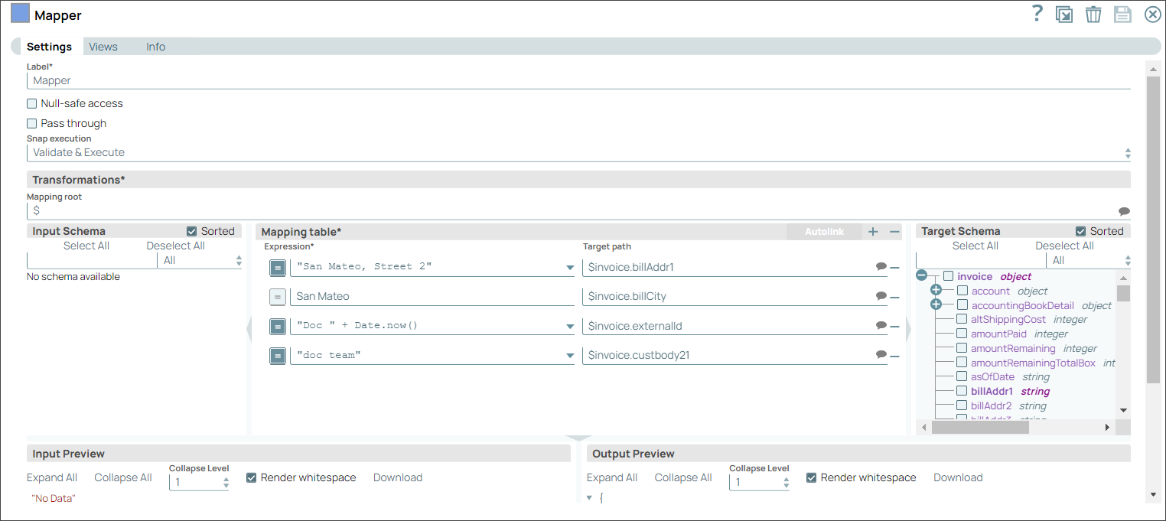Click Select All in Target Schema
The height and width of the screenshot is (521, 1166).
[975, 246]
